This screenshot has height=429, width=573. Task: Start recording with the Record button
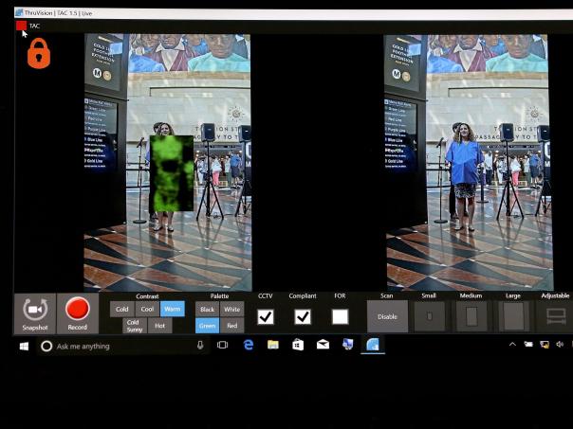(x=78, y=310)
